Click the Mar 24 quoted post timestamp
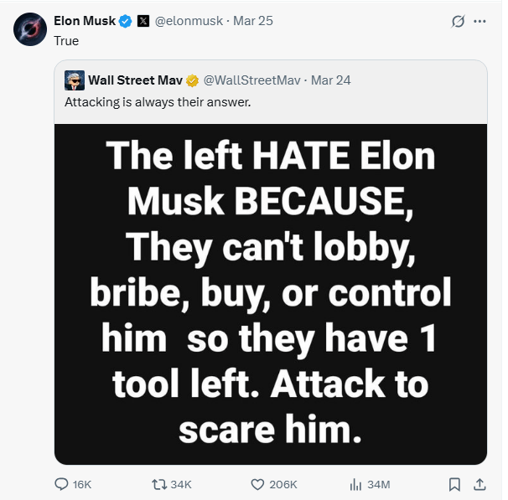 point(330,80)
